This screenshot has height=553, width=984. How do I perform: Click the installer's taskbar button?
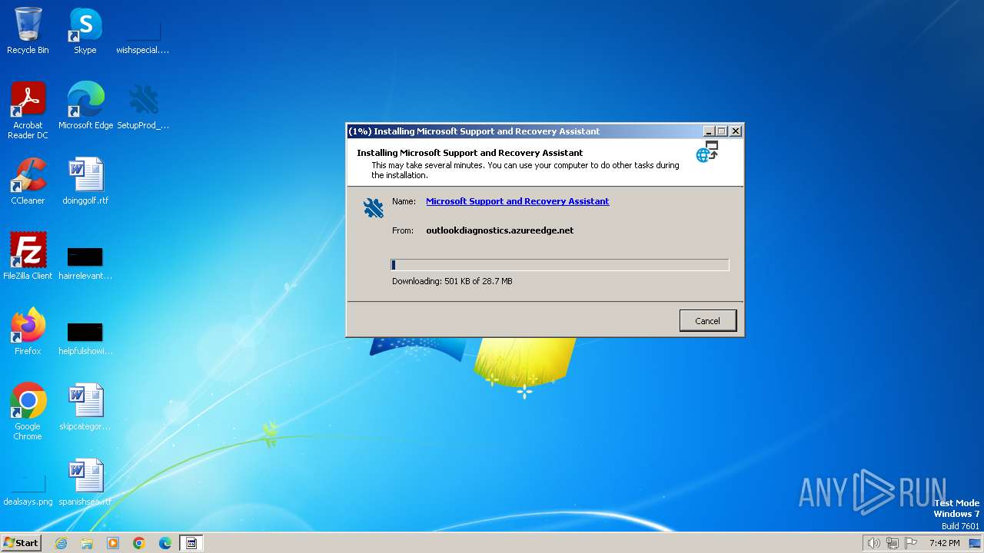(191, 543)
